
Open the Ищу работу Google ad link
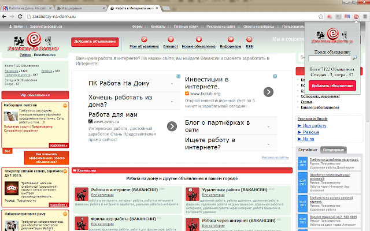coord(314,126)
